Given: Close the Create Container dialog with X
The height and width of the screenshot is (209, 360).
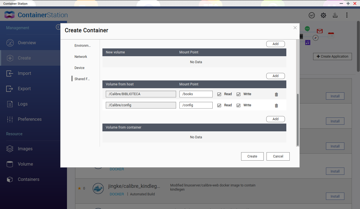Looking at the screenshot, I should (295, 28).
